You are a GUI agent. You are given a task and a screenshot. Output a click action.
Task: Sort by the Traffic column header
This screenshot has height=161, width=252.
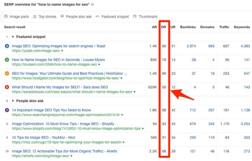point(224,27)
